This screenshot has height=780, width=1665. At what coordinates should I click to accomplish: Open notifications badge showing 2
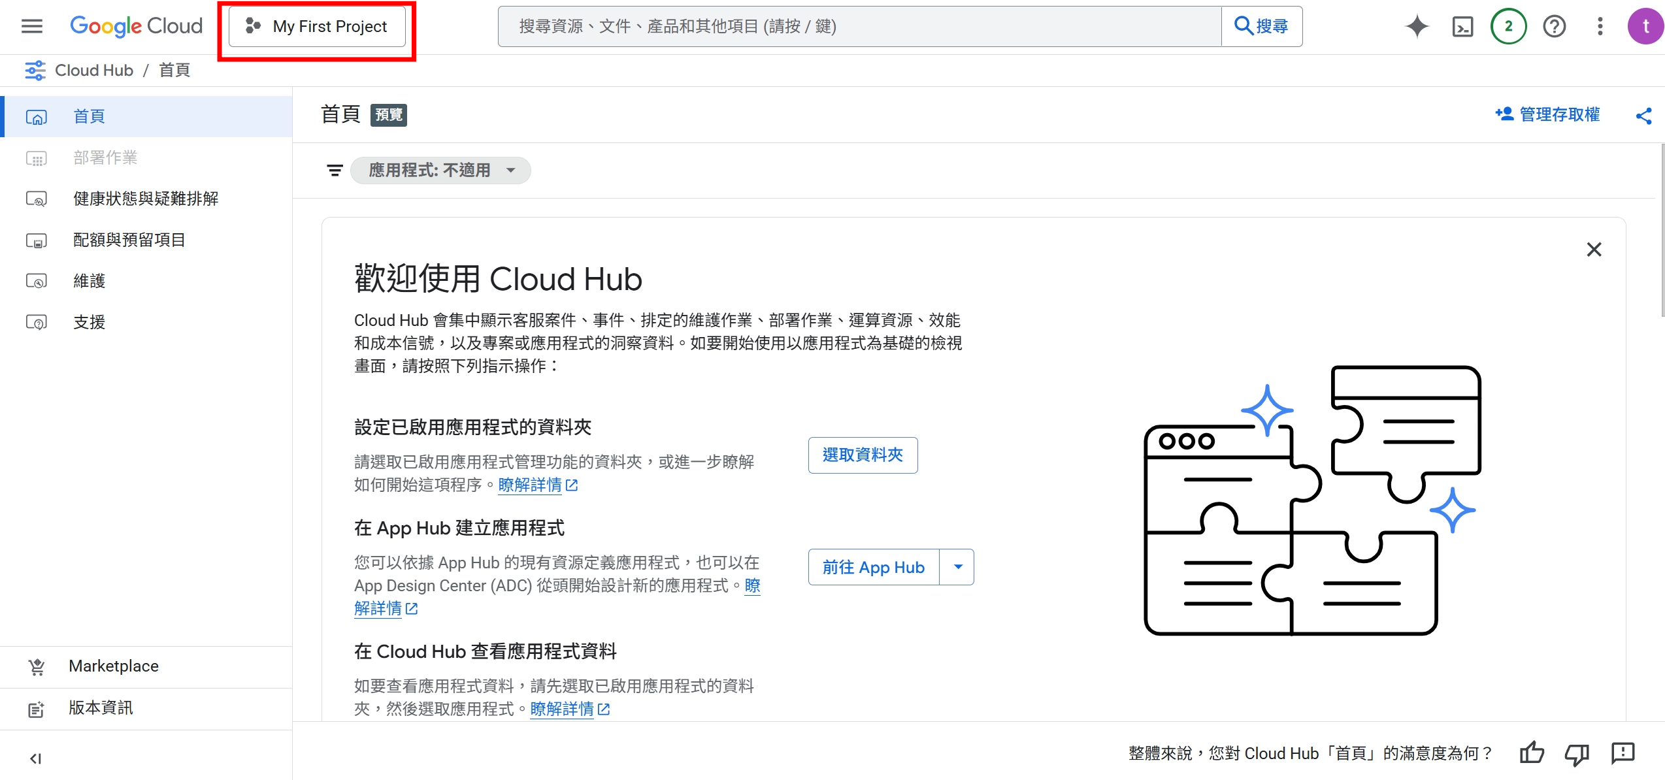click(1508, 26)
